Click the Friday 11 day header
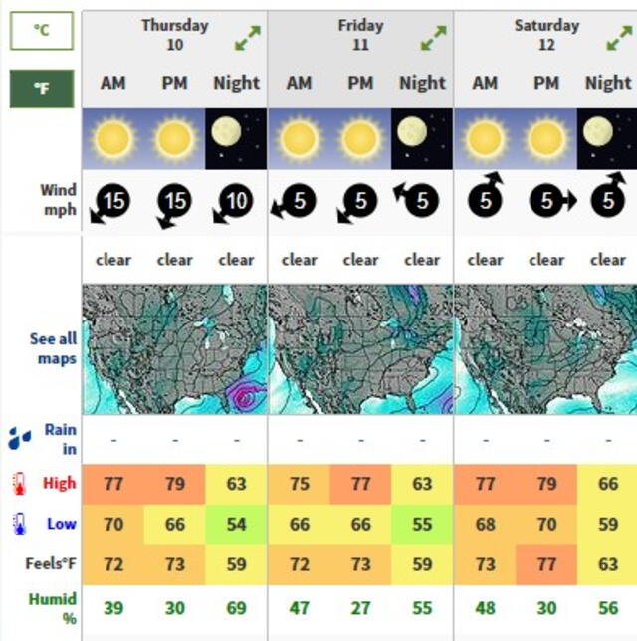 tap(360, 35)
